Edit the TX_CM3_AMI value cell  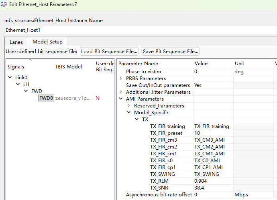[213, 140]
